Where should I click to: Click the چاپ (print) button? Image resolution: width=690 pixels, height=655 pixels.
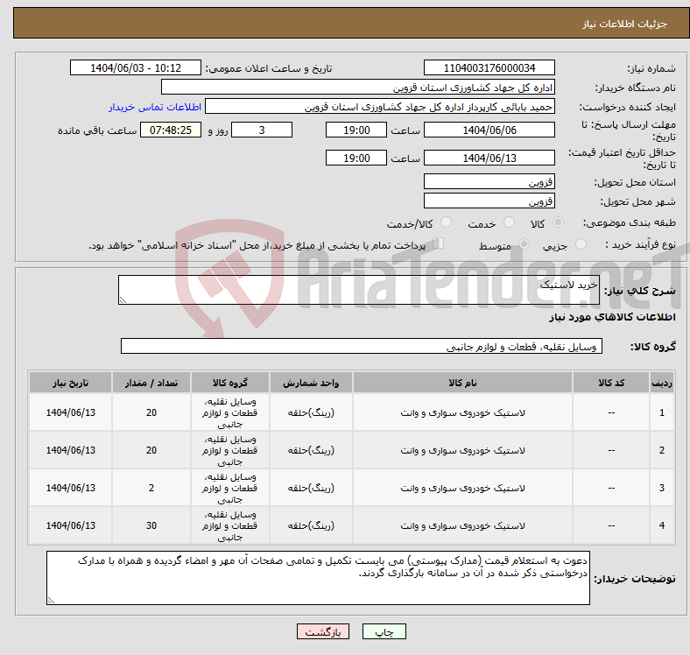(384, 631)
